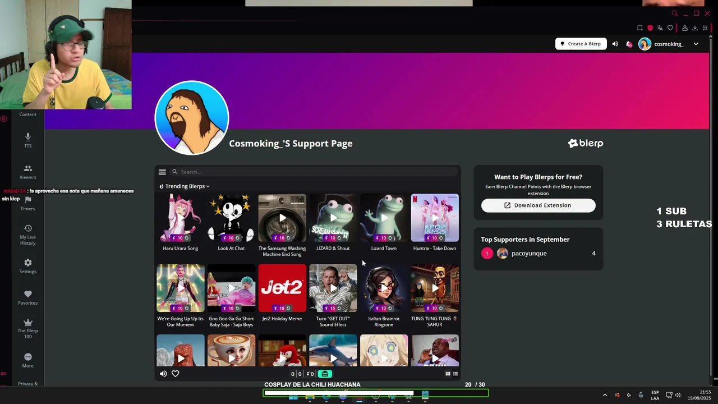Image resolution: width=718 pixels, height=404 pixels.
Task: Play We're Going Up Up blerp
Action: click(x=181, y=288)
